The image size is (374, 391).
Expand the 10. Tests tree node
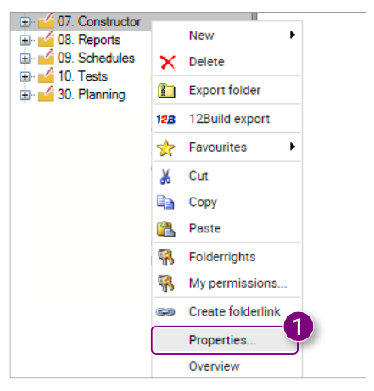[25, 76]
